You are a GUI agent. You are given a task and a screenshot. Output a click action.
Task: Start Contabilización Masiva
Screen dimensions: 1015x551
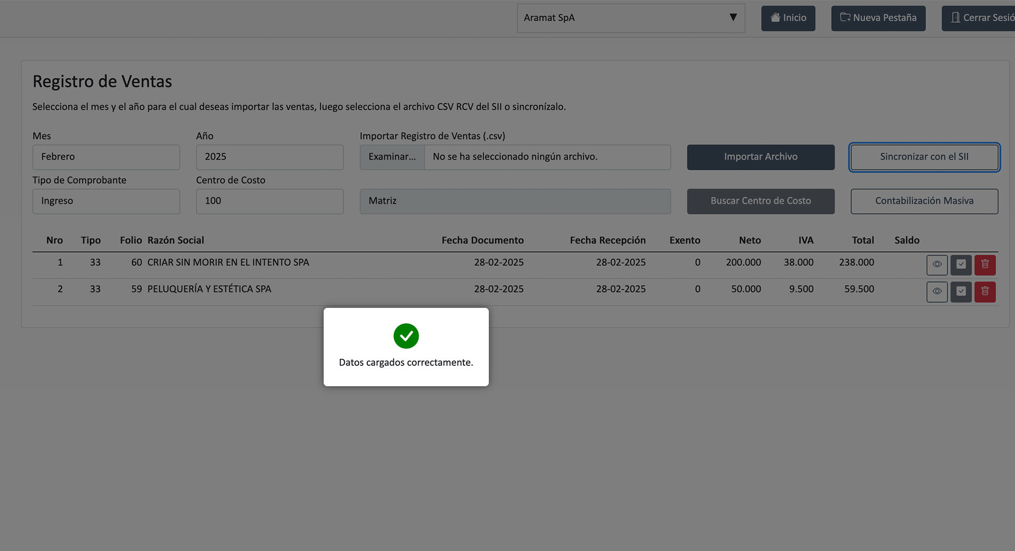(x=924, y=201)
